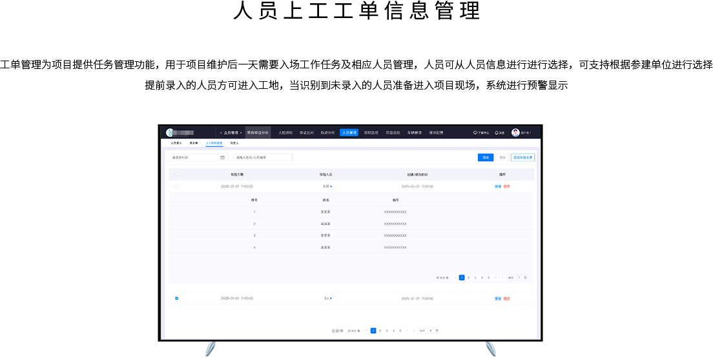This screenshot has width=713, height=357.
Task: Switch to the 黑名单 tab
Action: click(194, 143)
